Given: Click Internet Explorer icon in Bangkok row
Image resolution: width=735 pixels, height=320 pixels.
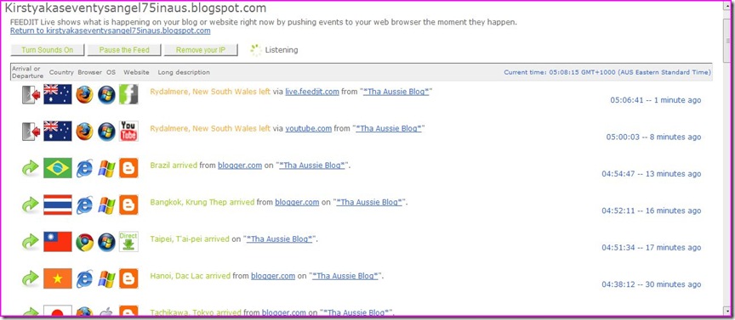Looking at the screenshot, I should 85,205.
